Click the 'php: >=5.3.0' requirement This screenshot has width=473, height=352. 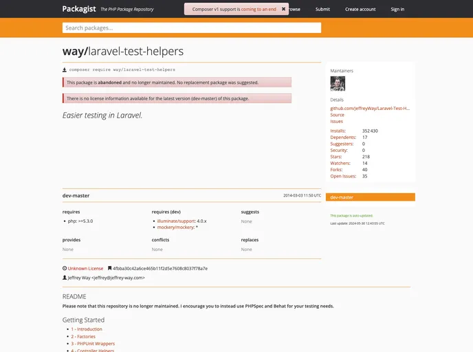tap(80, 221)
